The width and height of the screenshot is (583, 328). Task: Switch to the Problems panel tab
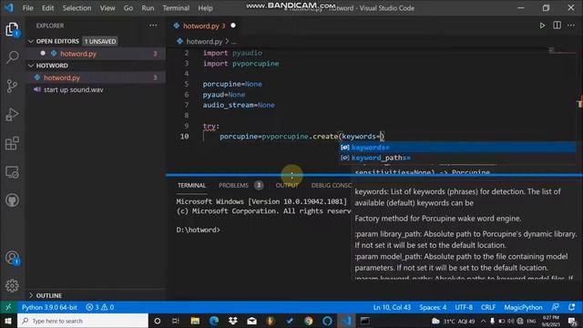233,185
